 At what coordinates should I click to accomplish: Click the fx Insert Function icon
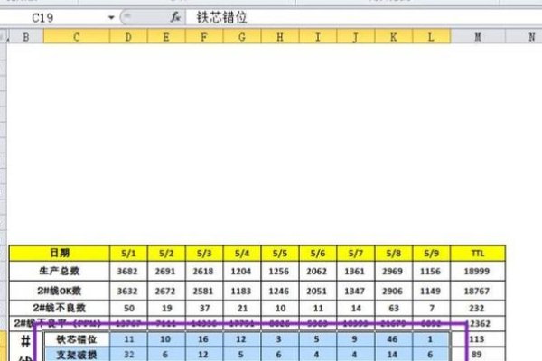tap(175, 17)
